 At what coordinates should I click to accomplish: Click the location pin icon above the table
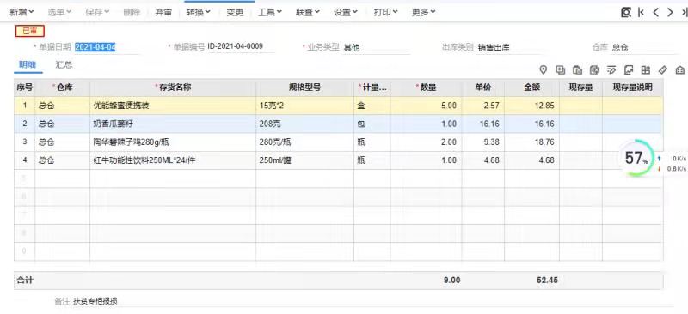tap(544, 69)
